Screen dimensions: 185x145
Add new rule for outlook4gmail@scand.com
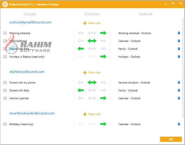point(92,23)
